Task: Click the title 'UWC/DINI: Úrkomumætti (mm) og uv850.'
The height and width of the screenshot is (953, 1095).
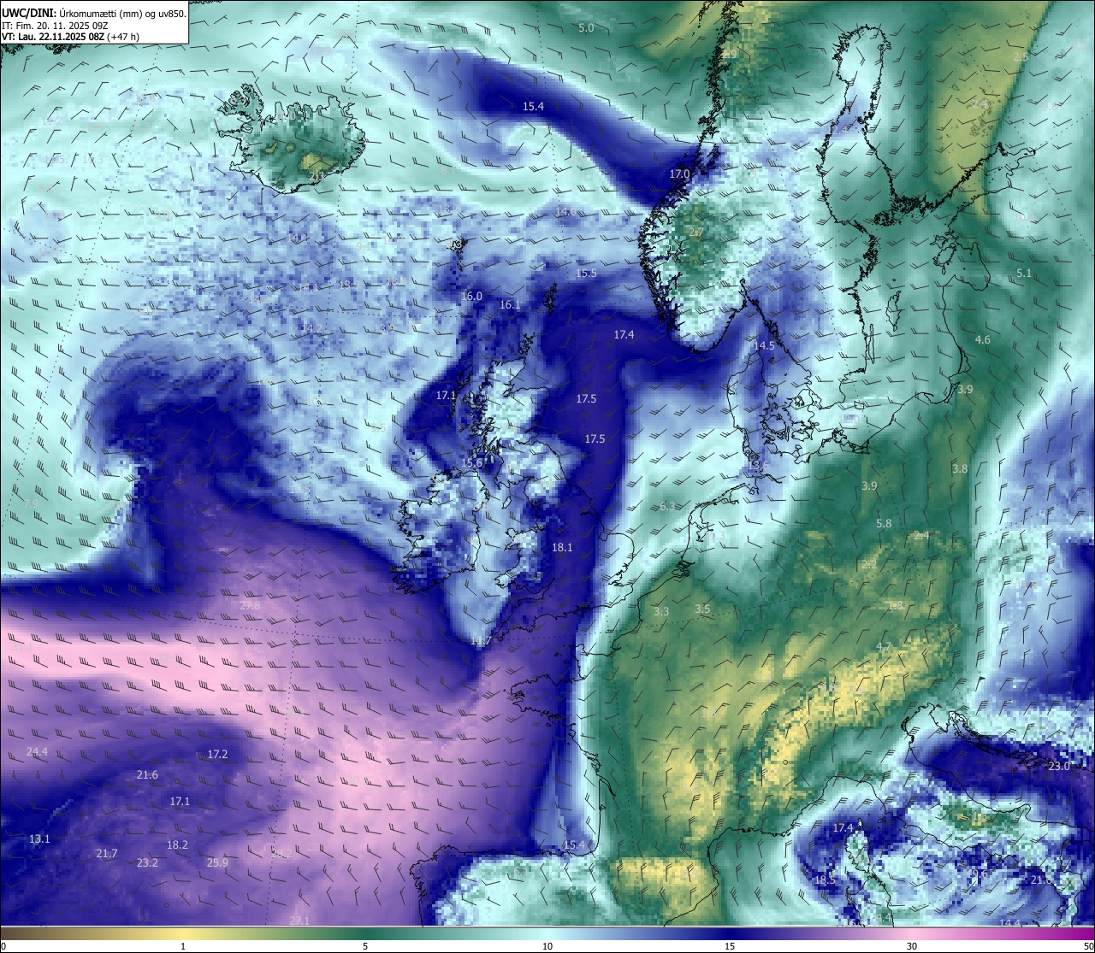Action: pyautogui.click(x=94, y=13)
